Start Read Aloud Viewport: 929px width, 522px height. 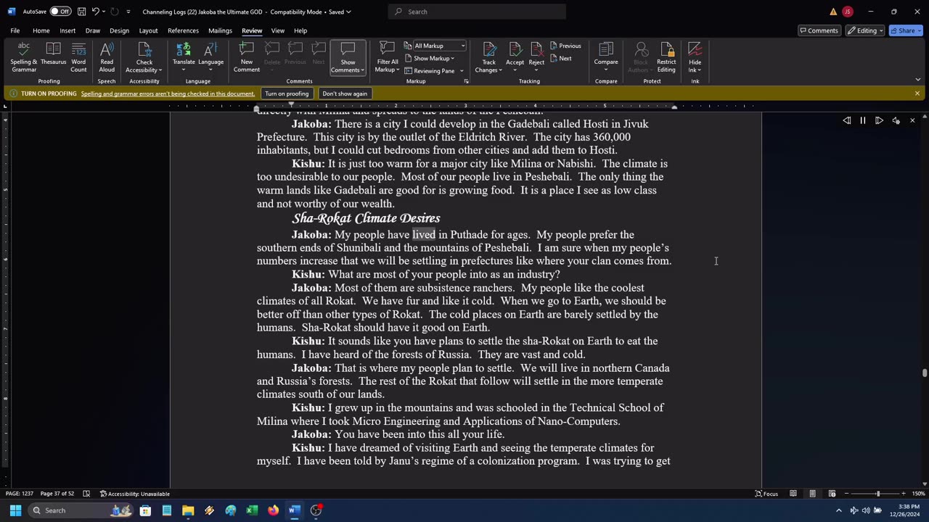tap(107, 57)
